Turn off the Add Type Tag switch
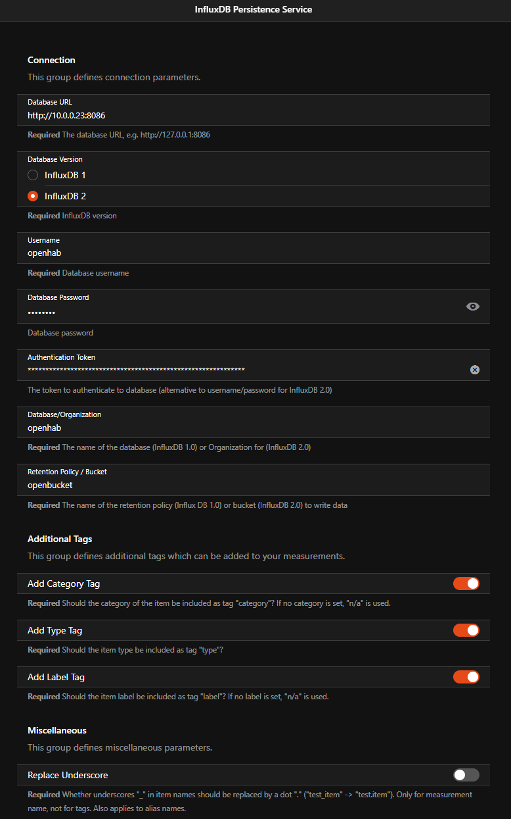Image resolution: width=511 pixels, height=819 pixels. coord(466,630)
